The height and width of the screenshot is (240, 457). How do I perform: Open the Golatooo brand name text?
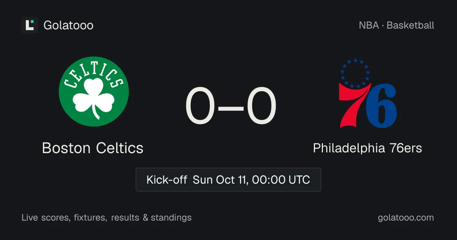coord(69,25)
